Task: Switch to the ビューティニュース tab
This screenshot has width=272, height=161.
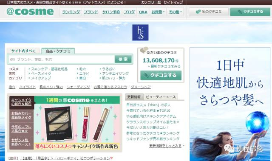Action: (161, 97)
